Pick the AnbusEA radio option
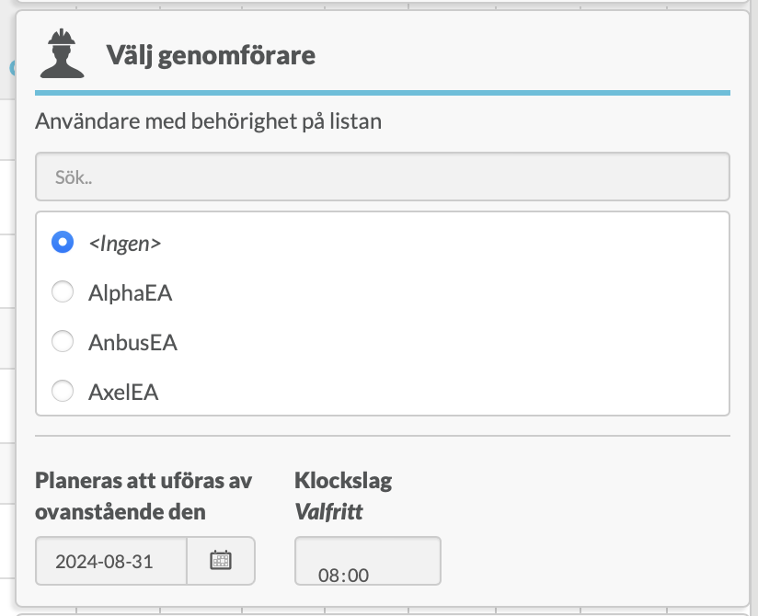The image size is (758, 616). (63, 342)
